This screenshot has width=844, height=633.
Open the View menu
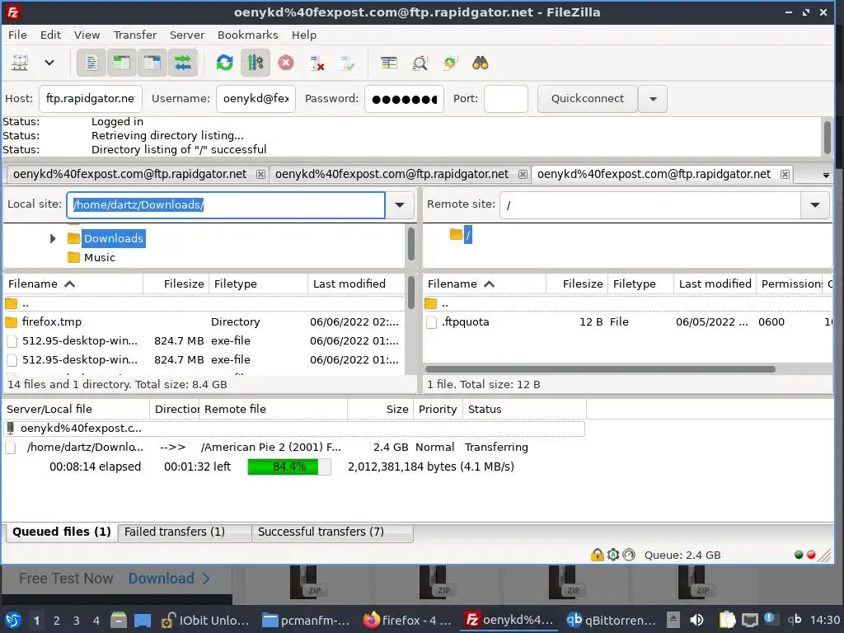tap(87, 35)
